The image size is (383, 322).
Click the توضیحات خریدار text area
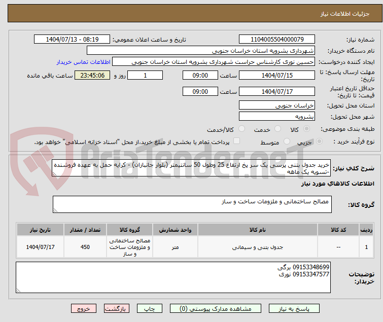tap(173, 277)
